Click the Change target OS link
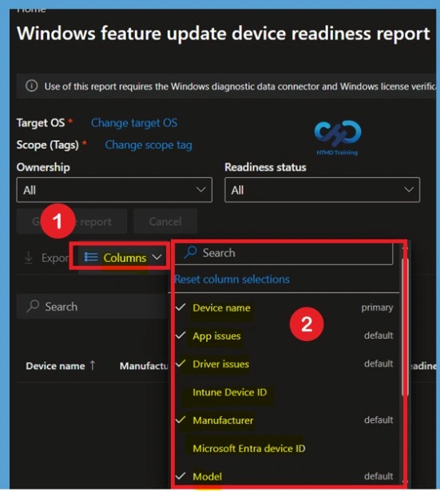The width and height of the screenshot is (440, 492). tap(134, 123)
